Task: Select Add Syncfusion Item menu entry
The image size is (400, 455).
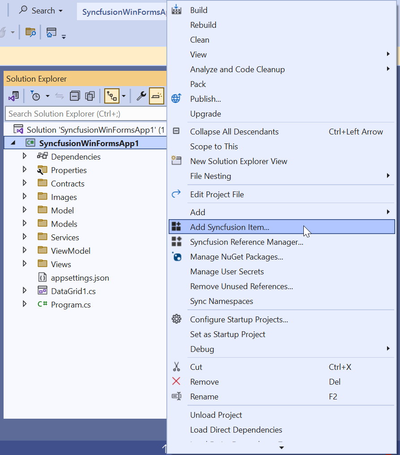Action: point(230,227)
